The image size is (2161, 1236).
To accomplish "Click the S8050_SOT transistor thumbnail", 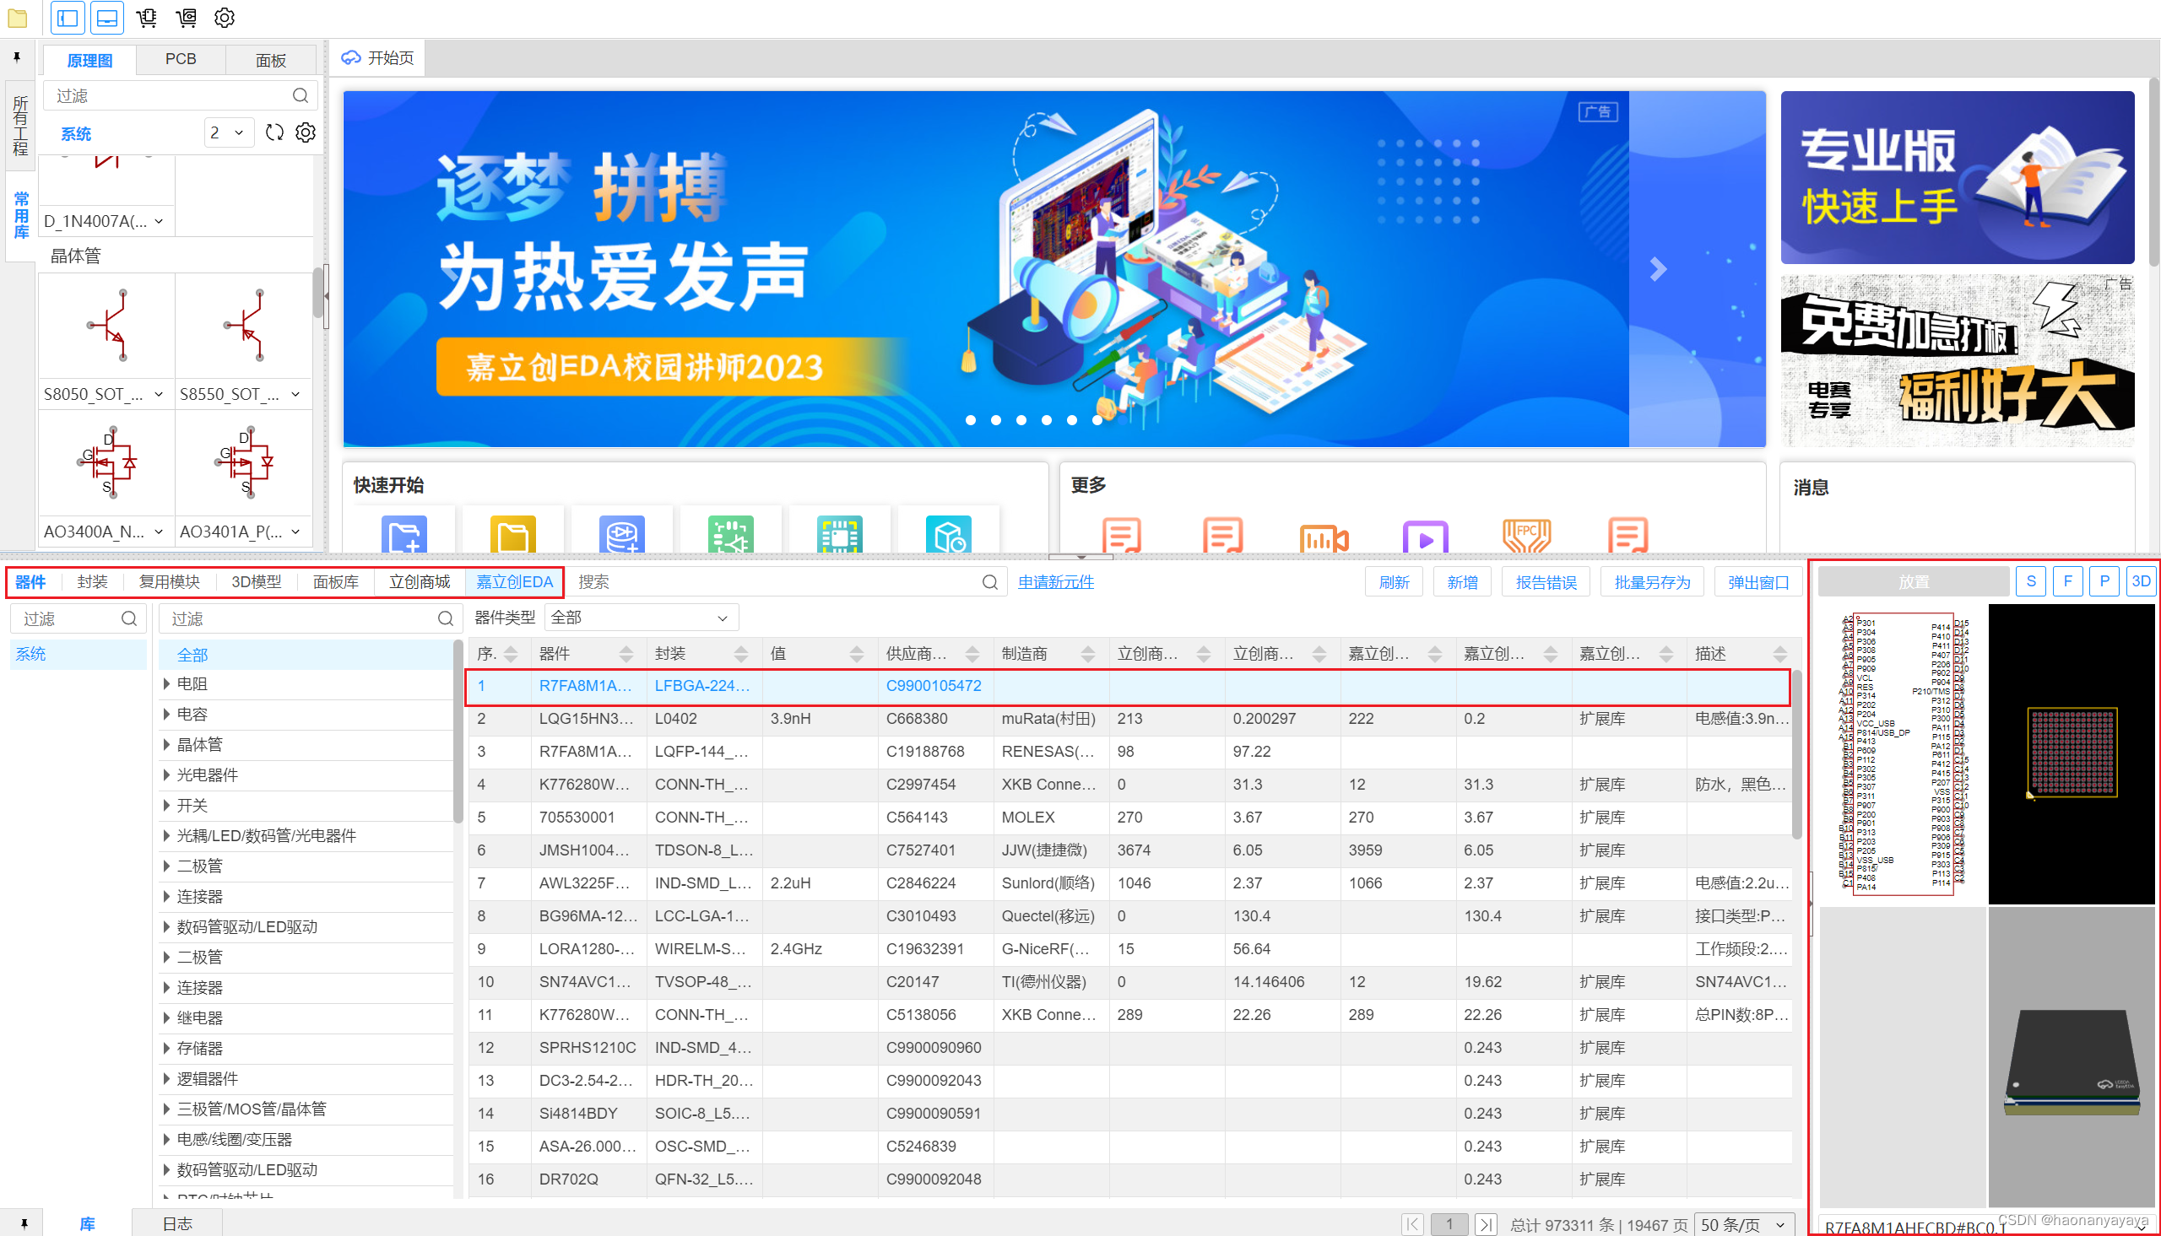I will point(107,327).
